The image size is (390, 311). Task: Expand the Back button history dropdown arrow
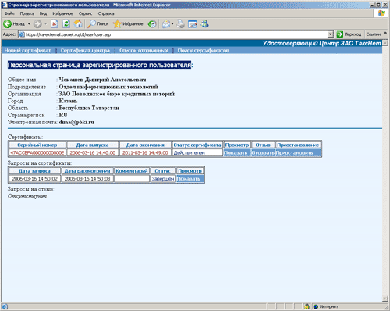click(x=29, y=24)
